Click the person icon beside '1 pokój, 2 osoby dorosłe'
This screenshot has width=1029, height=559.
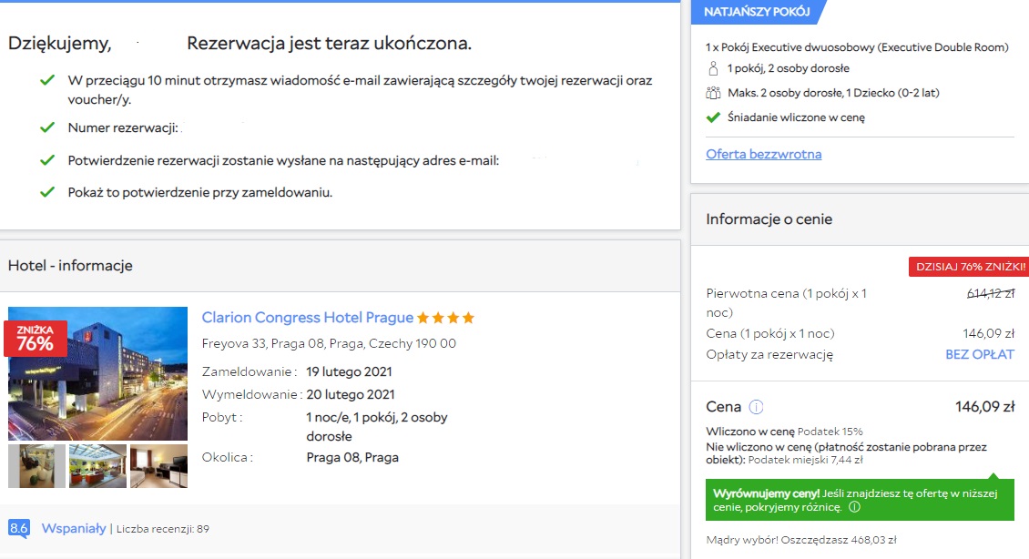(x=713, y=68)
